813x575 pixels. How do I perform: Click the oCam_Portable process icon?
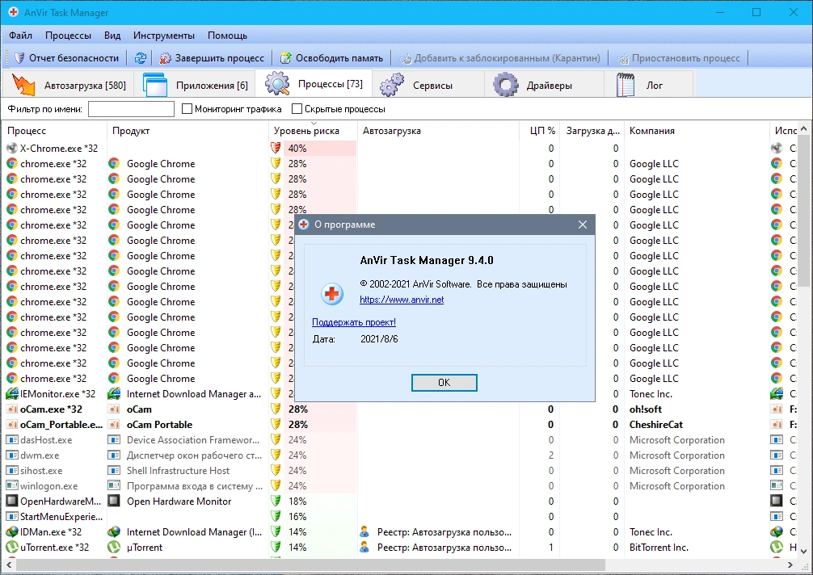(12, 425)
